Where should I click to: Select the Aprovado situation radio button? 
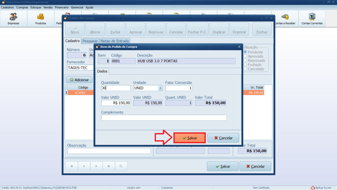(245, 56)
